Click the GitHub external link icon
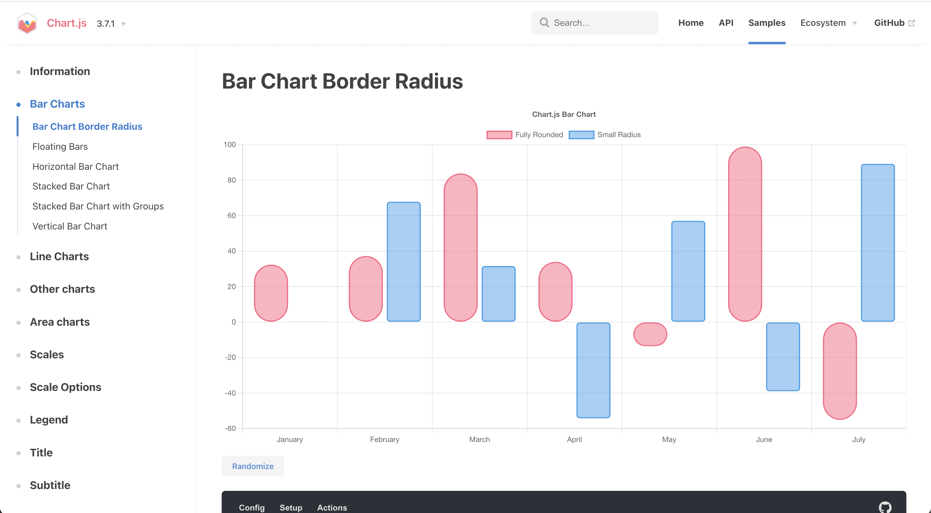Image resolution: width=931 pixels, height=513 pixels. coord(912,23)
